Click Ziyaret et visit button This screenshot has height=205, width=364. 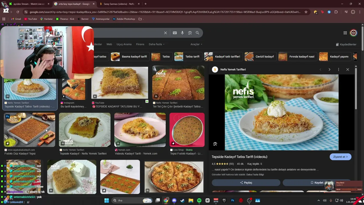pyautogui.click(x=340, y=157)
